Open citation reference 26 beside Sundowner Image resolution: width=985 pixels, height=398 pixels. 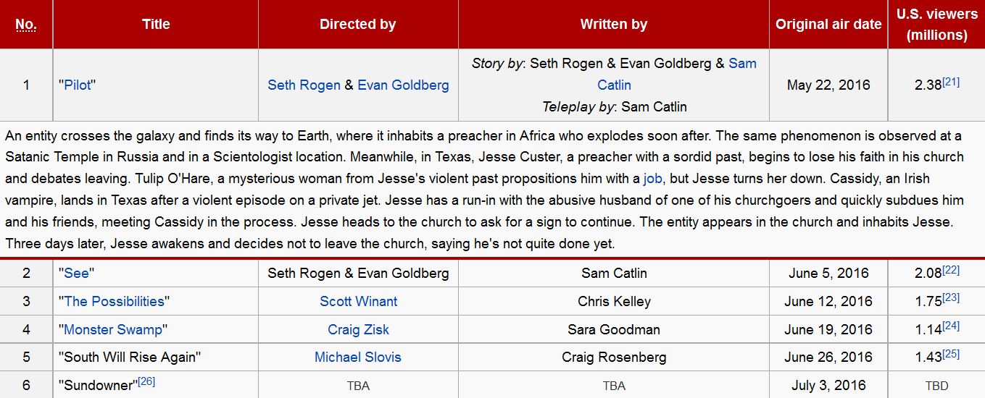(146, 381)
